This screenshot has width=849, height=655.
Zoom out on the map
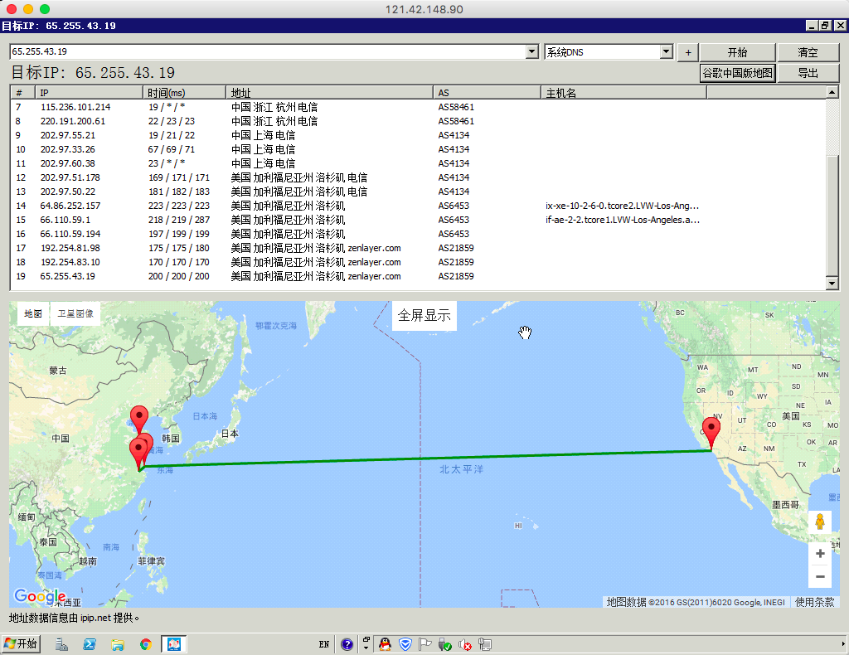click(x=820, y=576)
